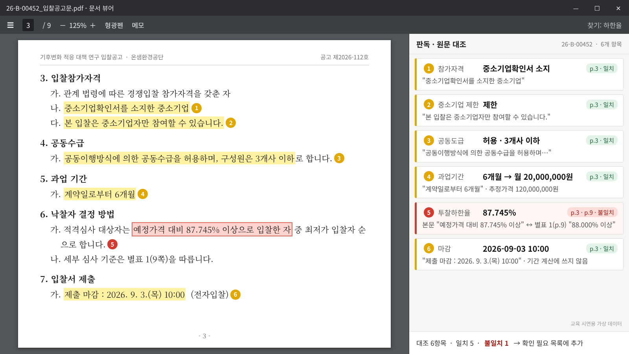Image resolution: width=629 pixels, height=354 pixels.
Task: Click the value 2026-09-03 10:00 in 마감 card
Action: tap(516, 249)
